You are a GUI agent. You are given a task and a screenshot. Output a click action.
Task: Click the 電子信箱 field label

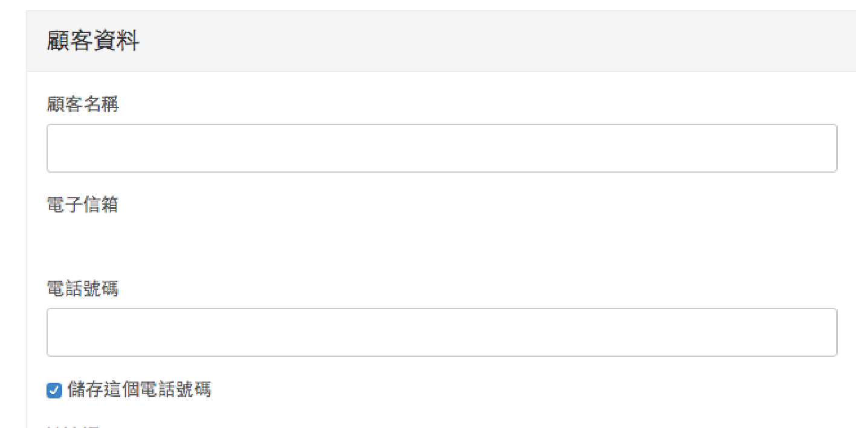coord(83,205)
